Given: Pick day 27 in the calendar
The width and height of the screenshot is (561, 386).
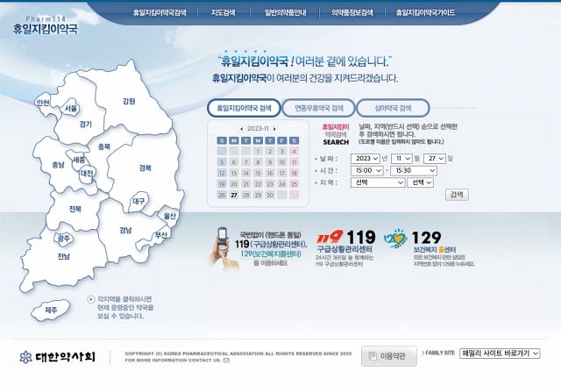Looking at the screenshot, I should pyautogui.click(x=234, y=195).
